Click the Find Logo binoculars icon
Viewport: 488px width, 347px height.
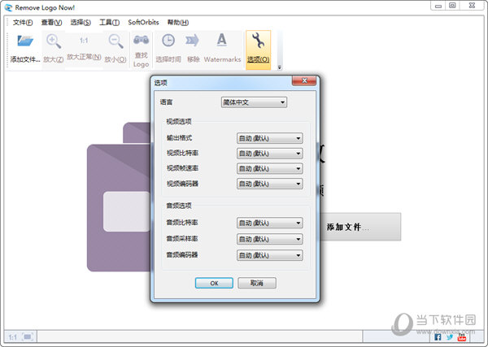(x=141, y=40)
